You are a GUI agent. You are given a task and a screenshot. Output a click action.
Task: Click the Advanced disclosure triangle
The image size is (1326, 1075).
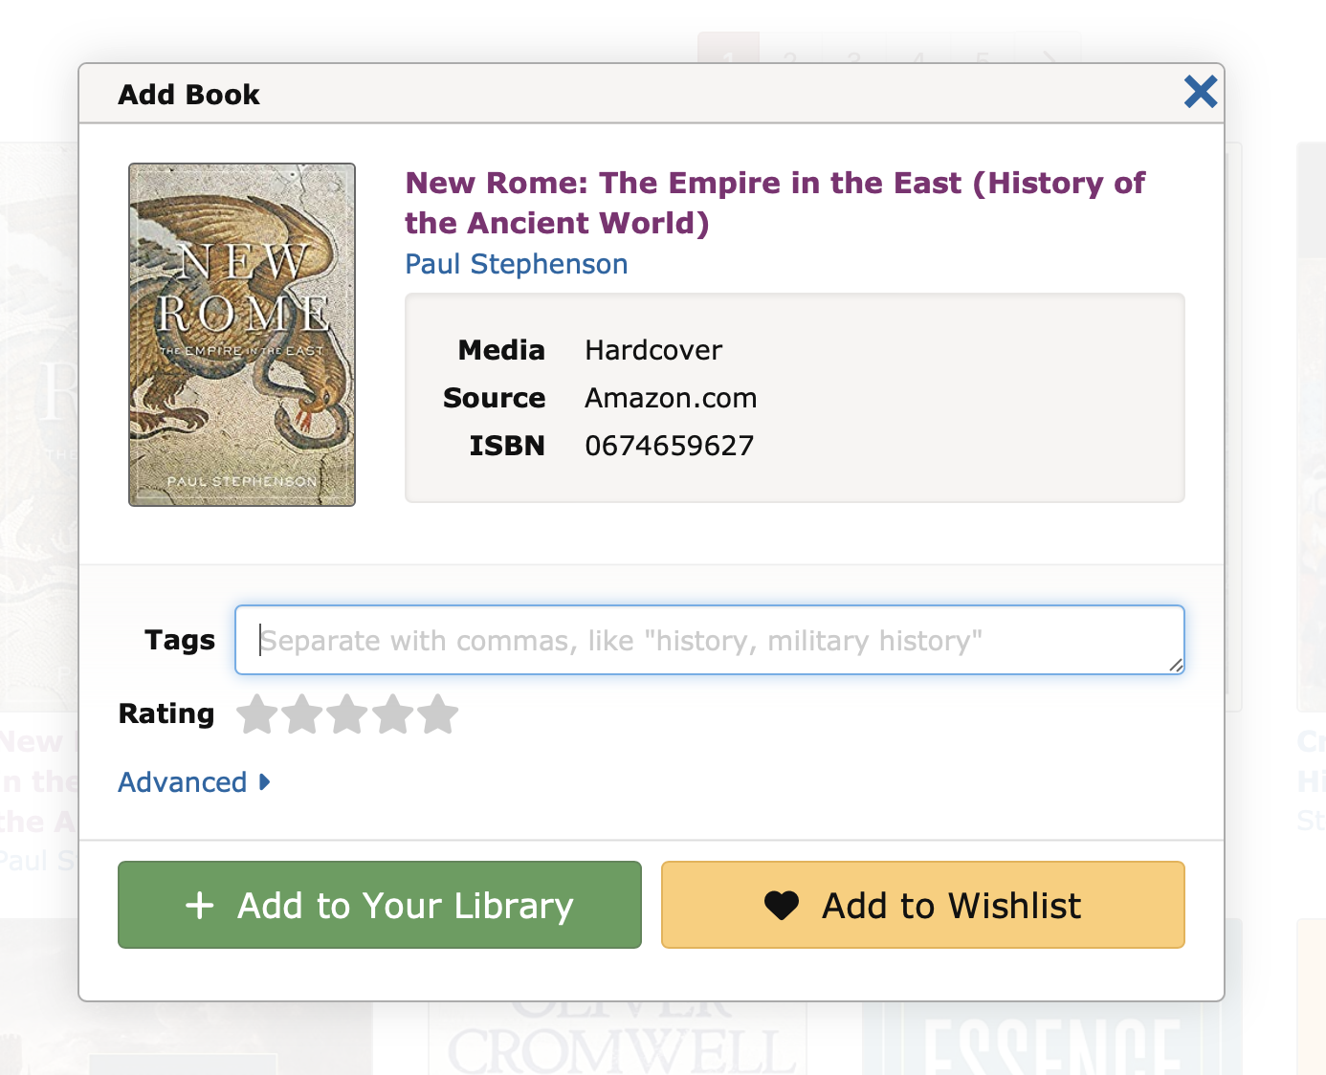[263, 782]
